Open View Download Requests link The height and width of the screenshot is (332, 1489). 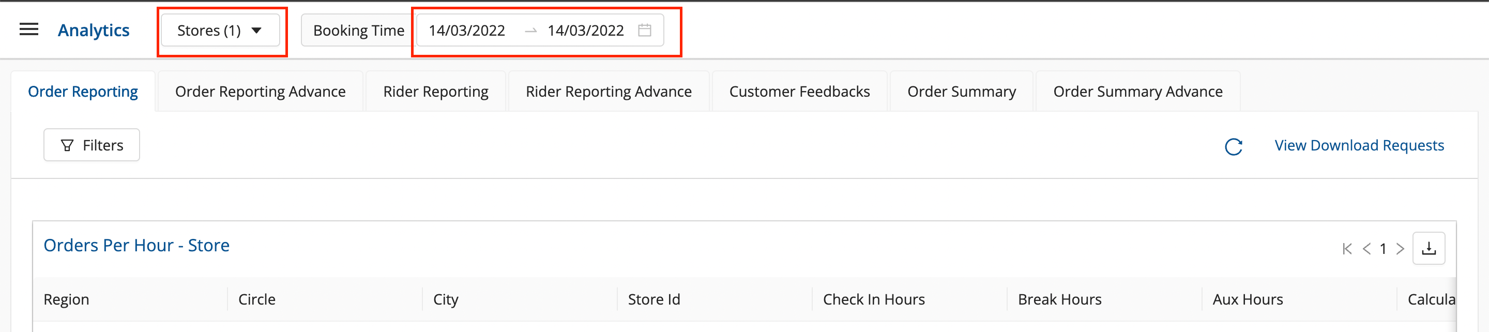click(1359, 145)
